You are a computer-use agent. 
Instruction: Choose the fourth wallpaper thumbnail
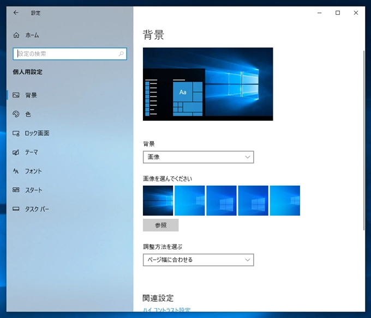click(x=253, y=200)
